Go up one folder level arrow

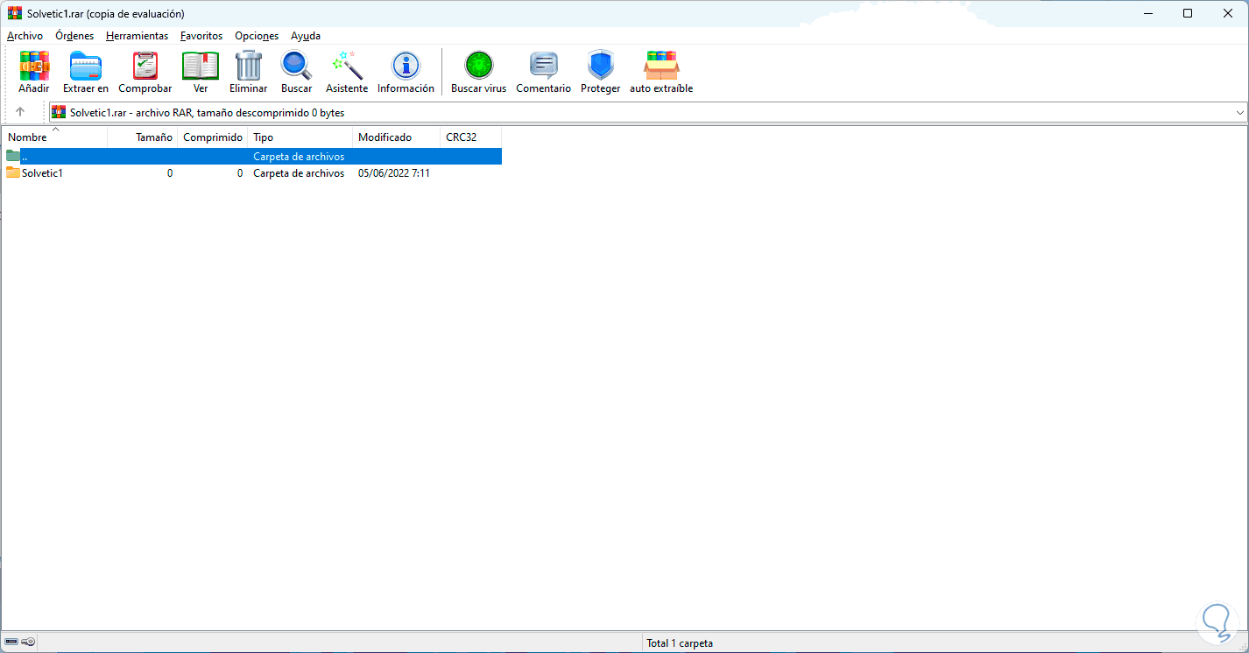click(20, 112)
